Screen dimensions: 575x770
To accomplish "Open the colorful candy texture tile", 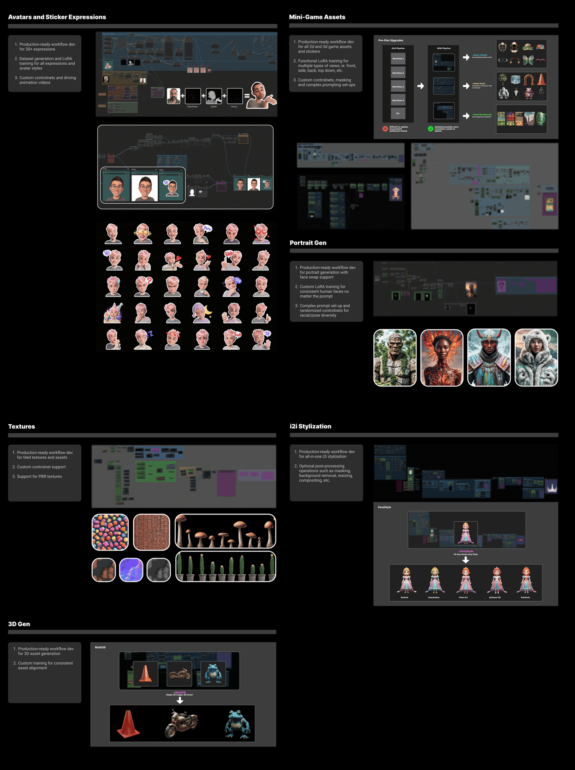I will pyautogui.click(x=110, y=532).
